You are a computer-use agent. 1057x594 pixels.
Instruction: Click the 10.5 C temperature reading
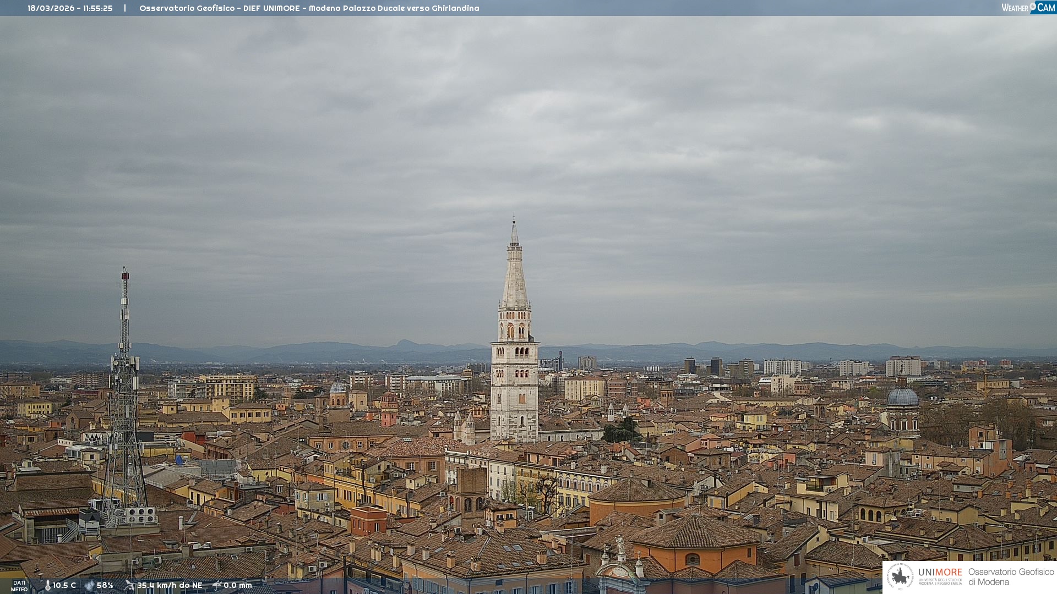pos(64,585)
